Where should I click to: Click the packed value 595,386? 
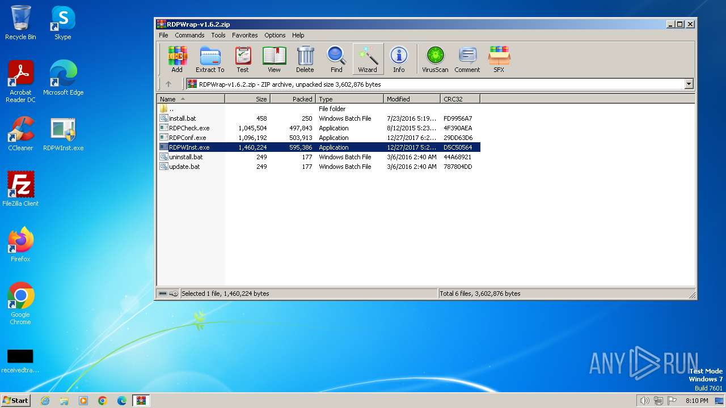tap(301, 147)
